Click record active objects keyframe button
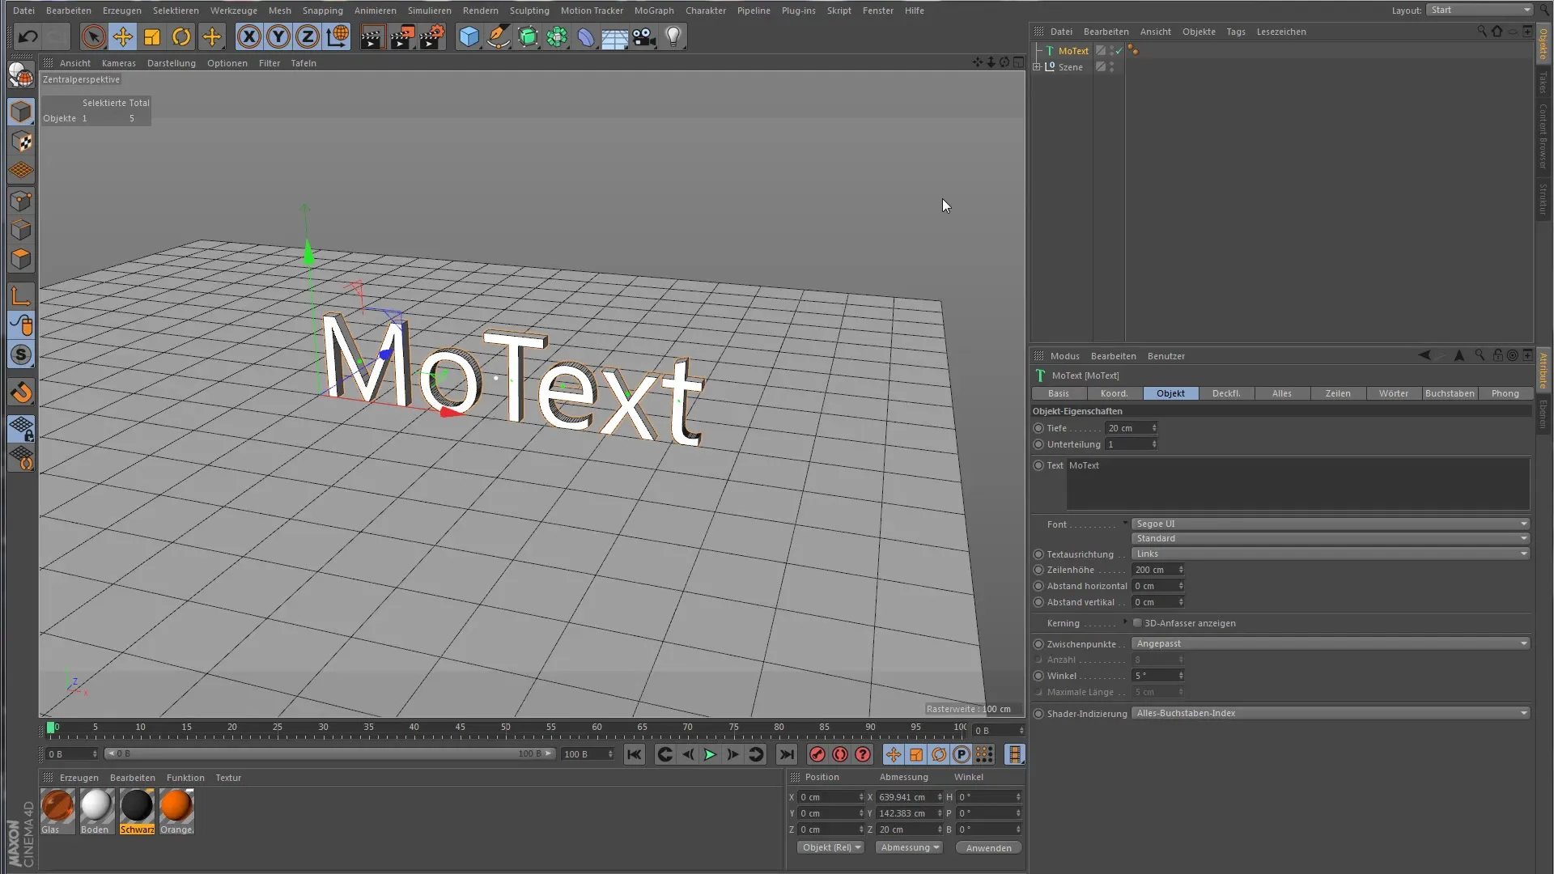The height and width of the screenshot is (874, 1554). 817,754
